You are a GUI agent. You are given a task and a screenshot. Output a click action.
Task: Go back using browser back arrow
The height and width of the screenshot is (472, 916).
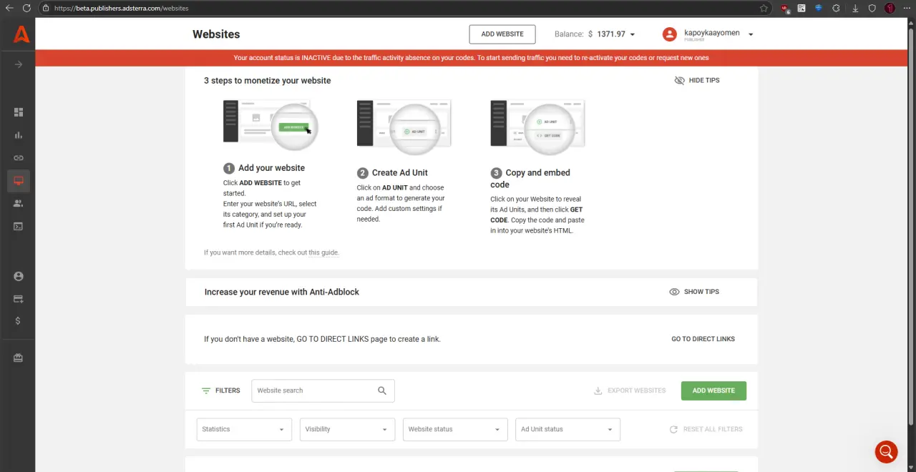(9, 8)
